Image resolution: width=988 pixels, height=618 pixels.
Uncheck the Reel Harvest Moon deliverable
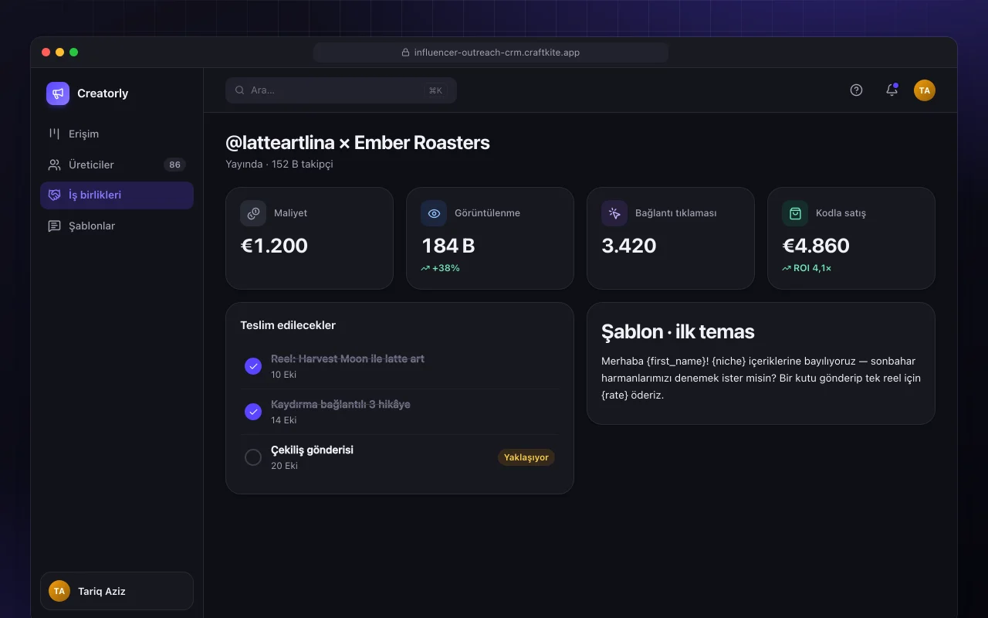pos(253,366)
